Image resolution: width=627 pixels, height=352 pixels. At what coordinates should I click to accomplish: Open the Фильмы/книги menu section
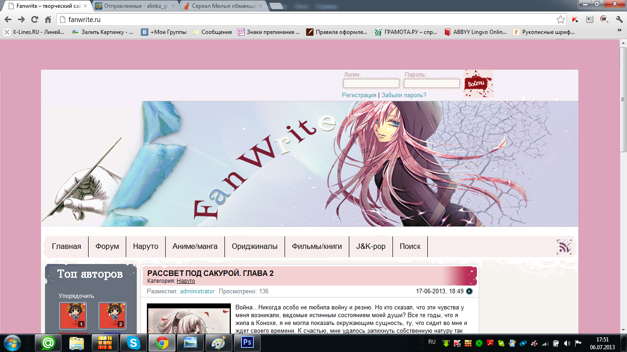click(317, 247)
